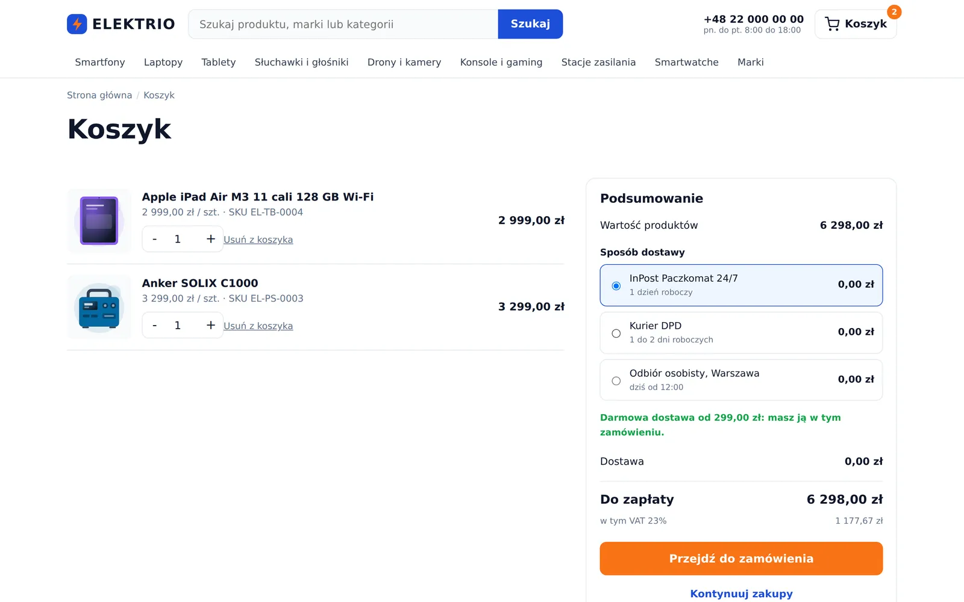The image size is (964, 602).
Task: Open the Apple iPad Air product thumbnail
Action: pyautogui.click(x=99, y=221)
